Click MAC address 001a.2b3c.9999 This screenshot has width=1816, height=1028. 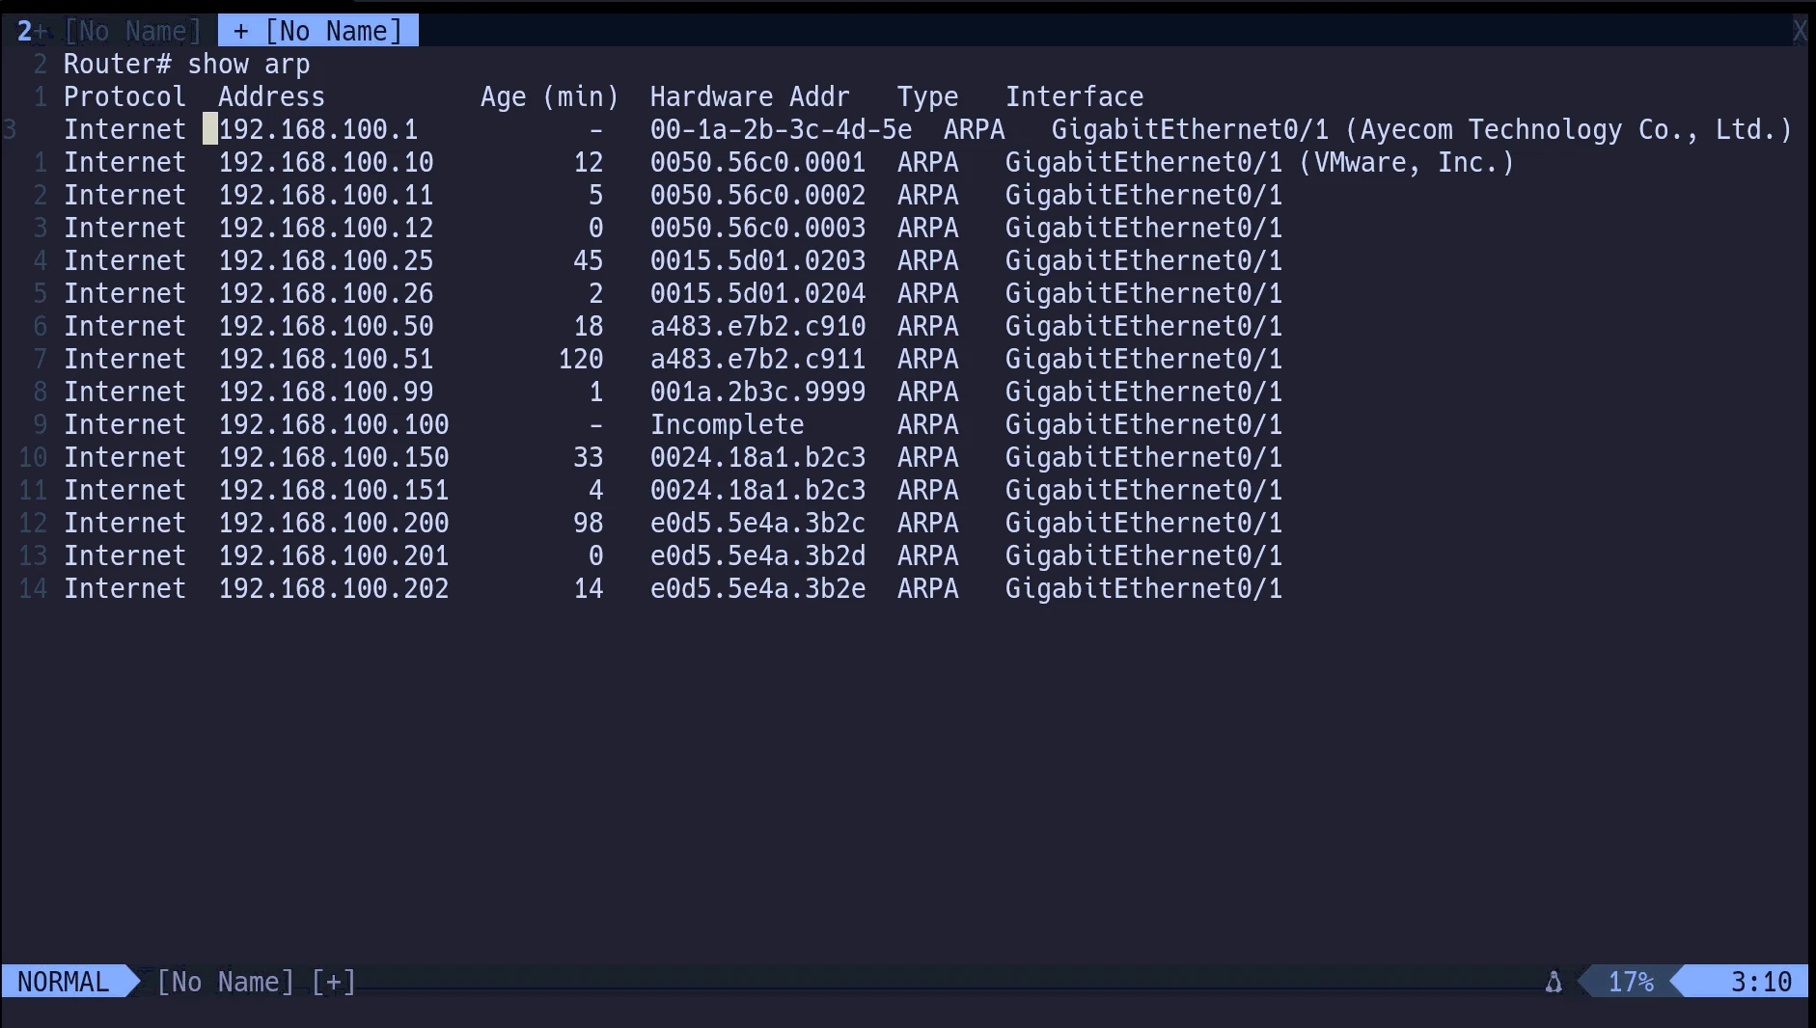tap(758, 392)
